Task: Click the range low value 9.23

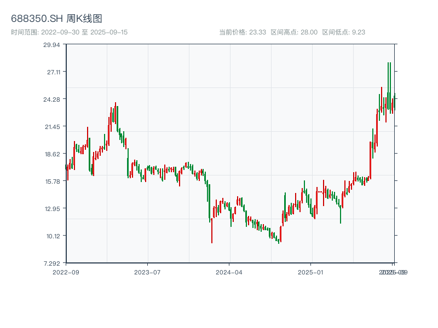Action: tap(358, 32)
